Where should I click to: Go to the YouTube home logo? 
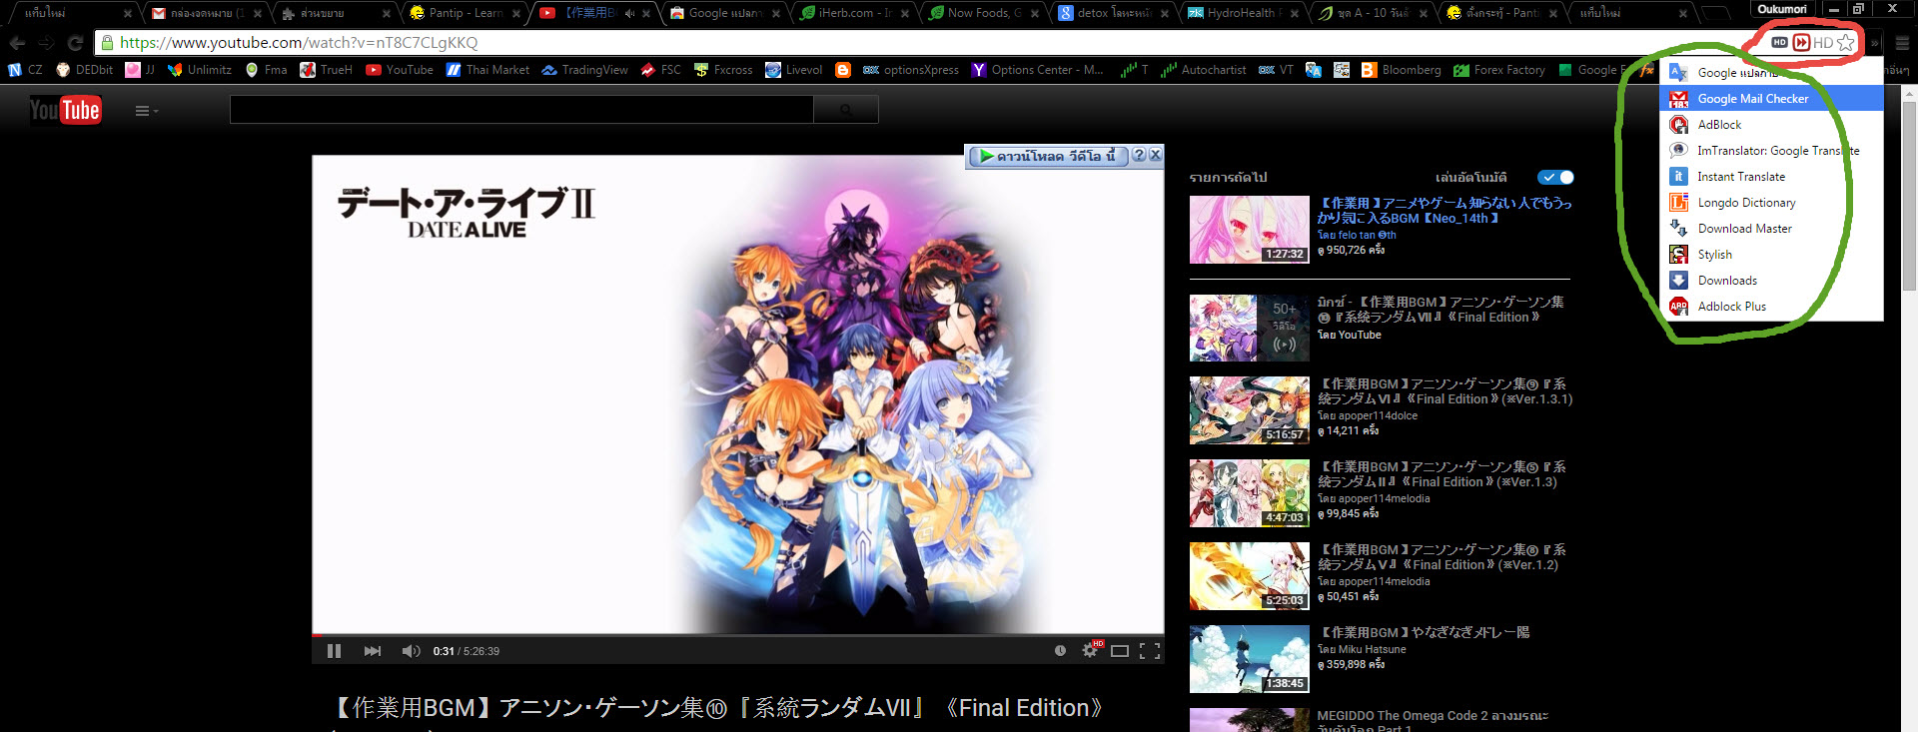[x=65, y=110]
